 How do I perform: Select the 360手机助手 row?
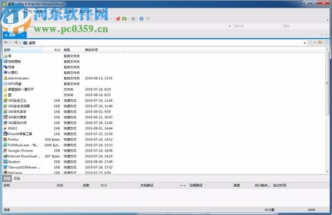(63, 112)
